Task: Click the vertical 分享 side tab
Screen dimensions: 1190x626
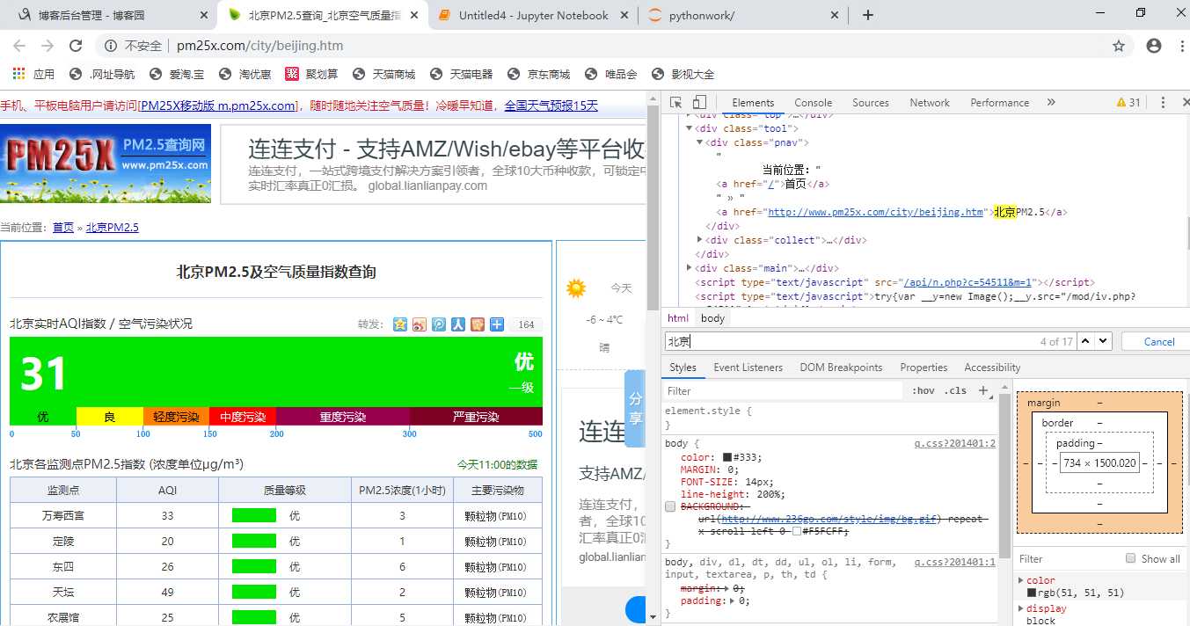Action: coord(635,409)
